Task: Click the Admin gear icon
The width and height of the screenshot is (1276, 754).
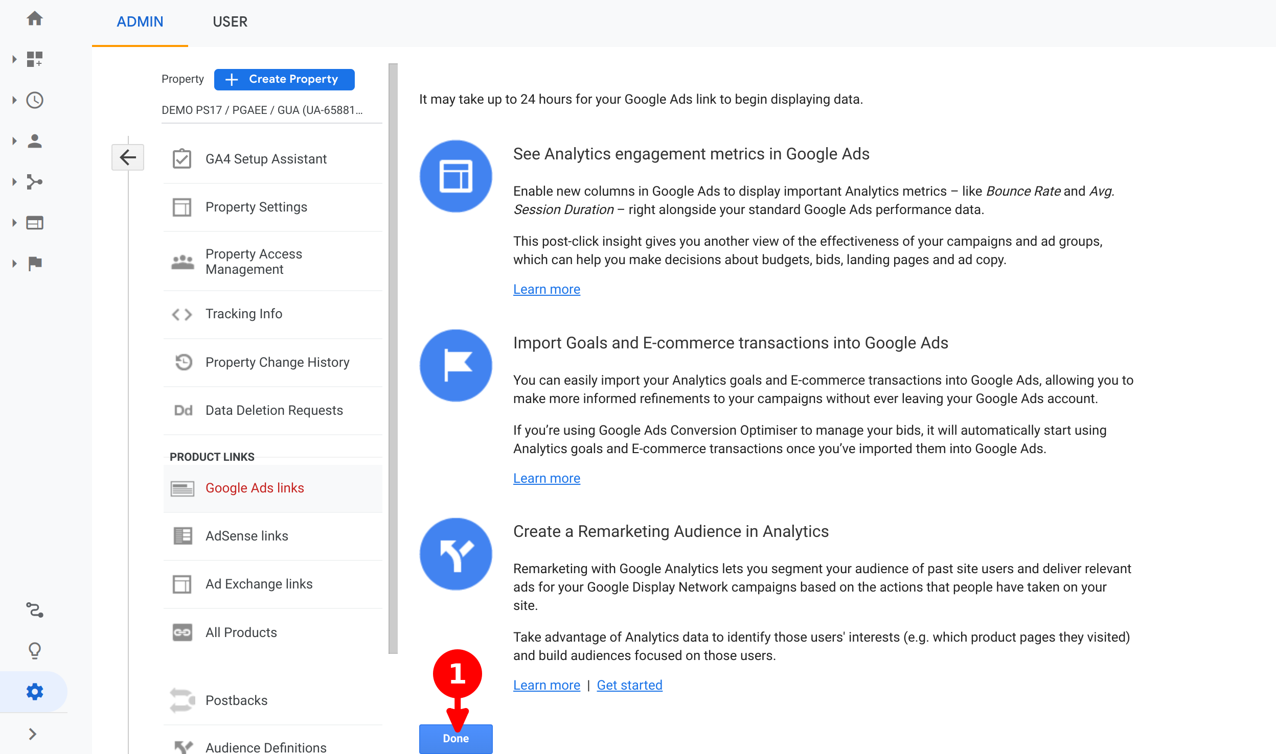Action: pos(35,692)
